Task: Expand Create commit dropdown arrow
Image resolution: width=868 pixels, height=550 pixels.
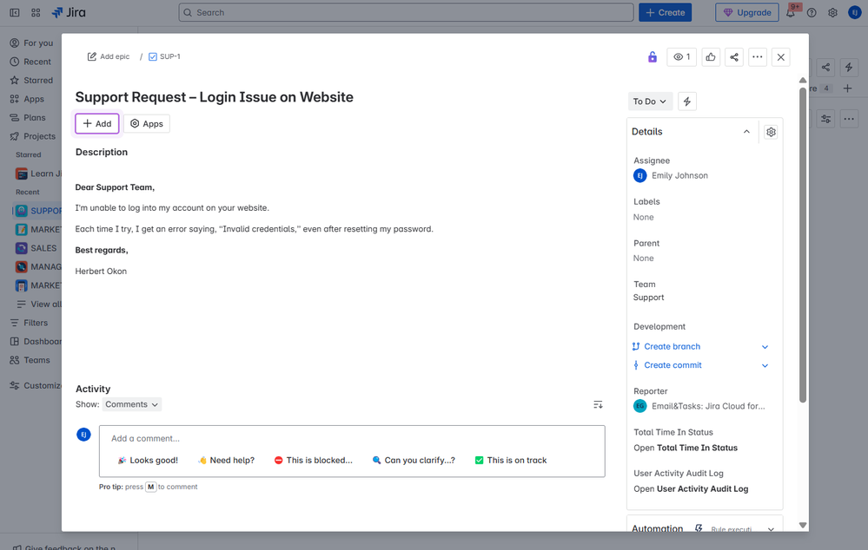Action: pyautogui.click(x=765, y=366)
